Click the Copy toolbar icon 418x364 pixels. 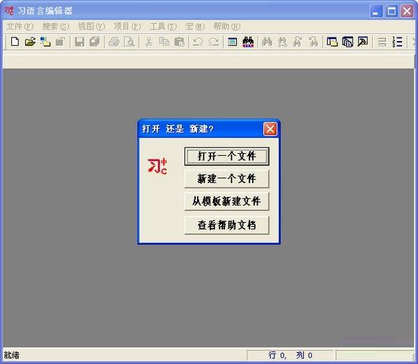pyautogui.click(x=164, y=42)
